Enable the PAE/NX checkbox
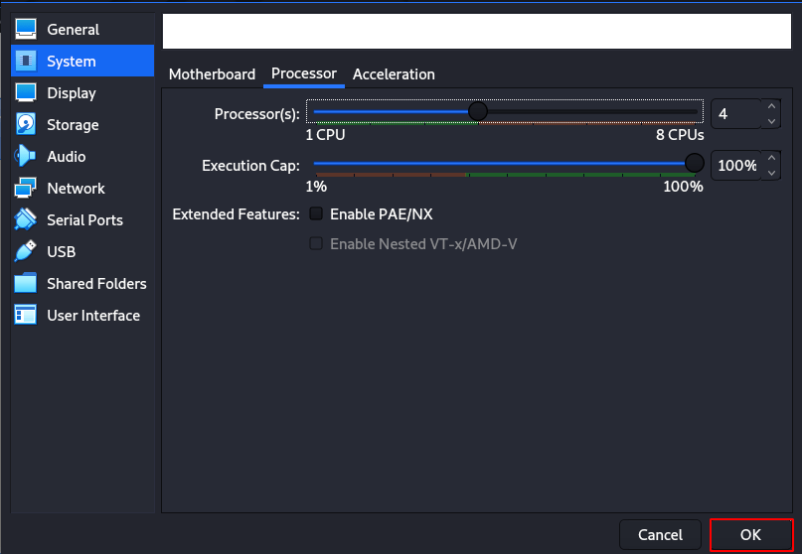Screen dimensions: 802x554 pyautogui.click(x=316, y=213)
